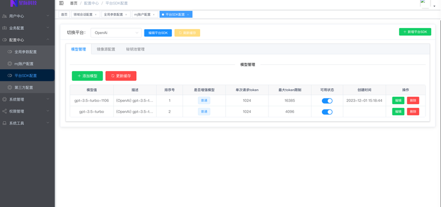Delete the gpt-3.5-turbo-1106 model
The image size is (441, 207).
coord(413,101)
